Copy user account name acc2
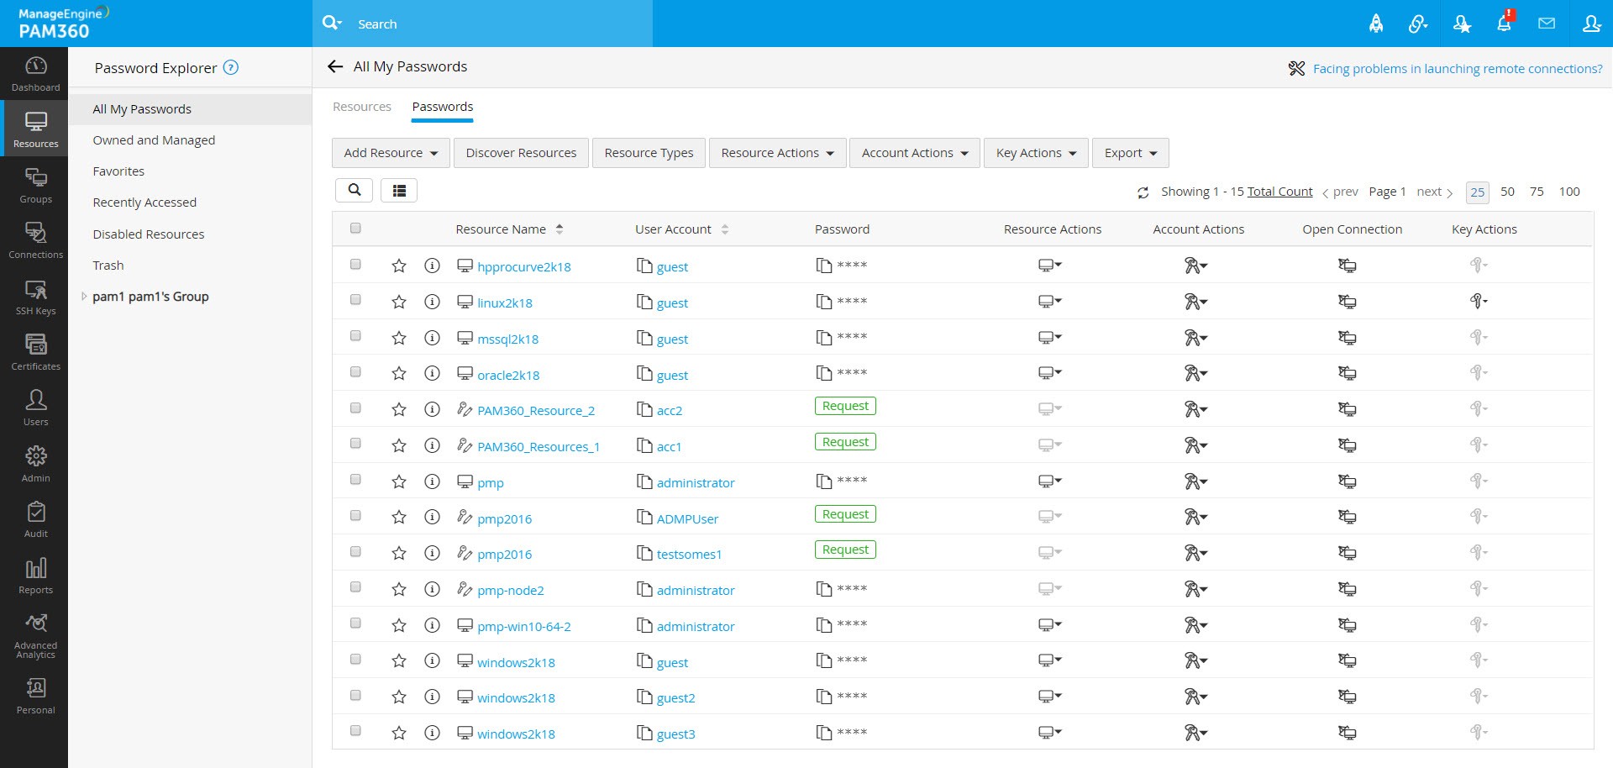The width and height of the screenshot is (1613, 768). 644,409
